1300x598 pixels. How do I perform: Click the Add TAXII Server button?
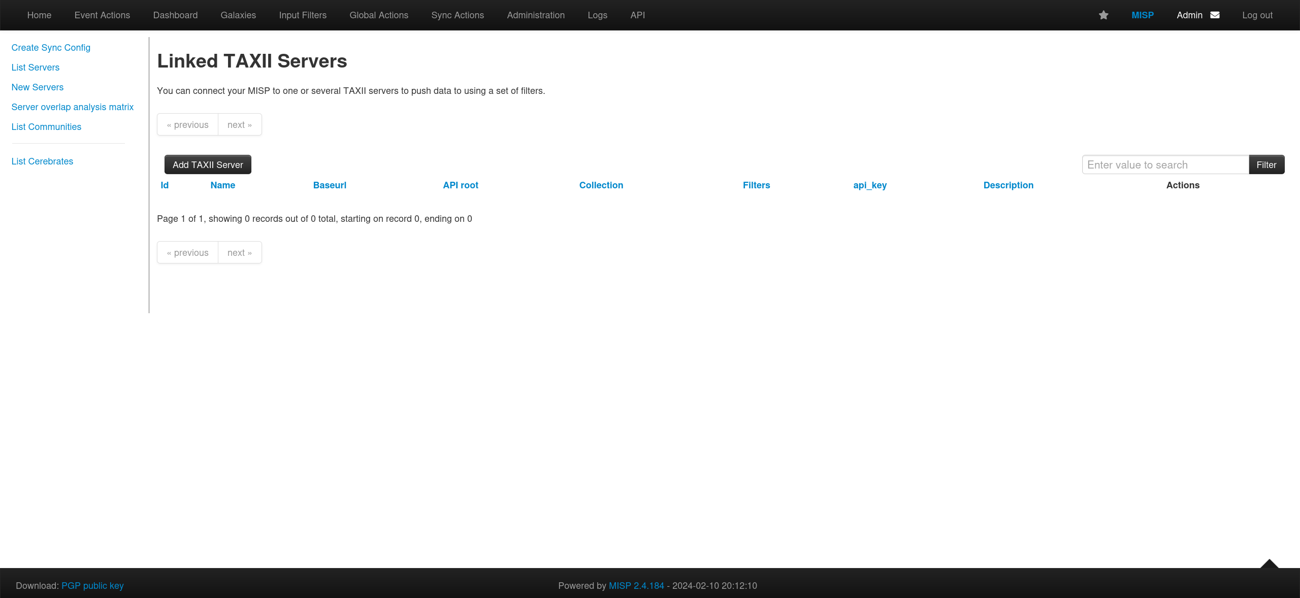coord(208,164)
